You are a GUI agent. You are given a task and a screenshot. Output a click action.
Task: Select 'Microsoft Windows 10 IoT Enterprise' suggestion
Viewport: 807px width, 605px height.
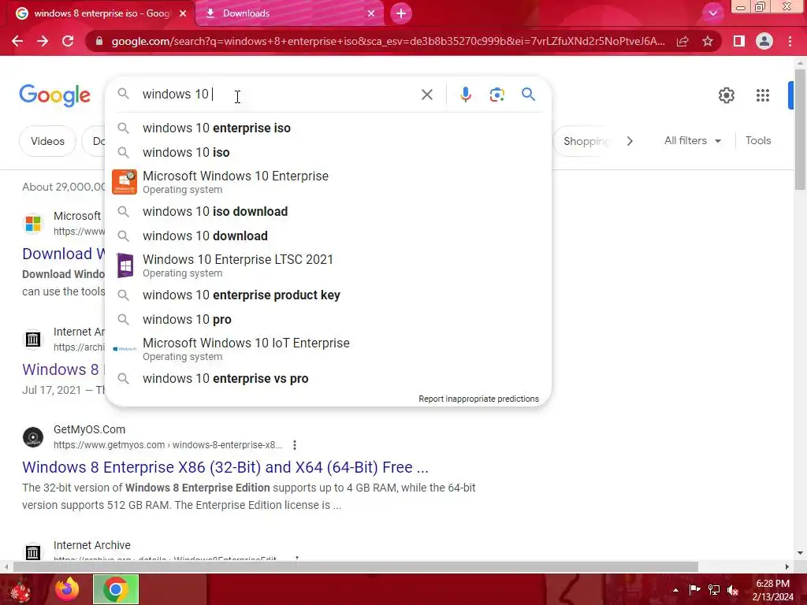pos(328,349)
